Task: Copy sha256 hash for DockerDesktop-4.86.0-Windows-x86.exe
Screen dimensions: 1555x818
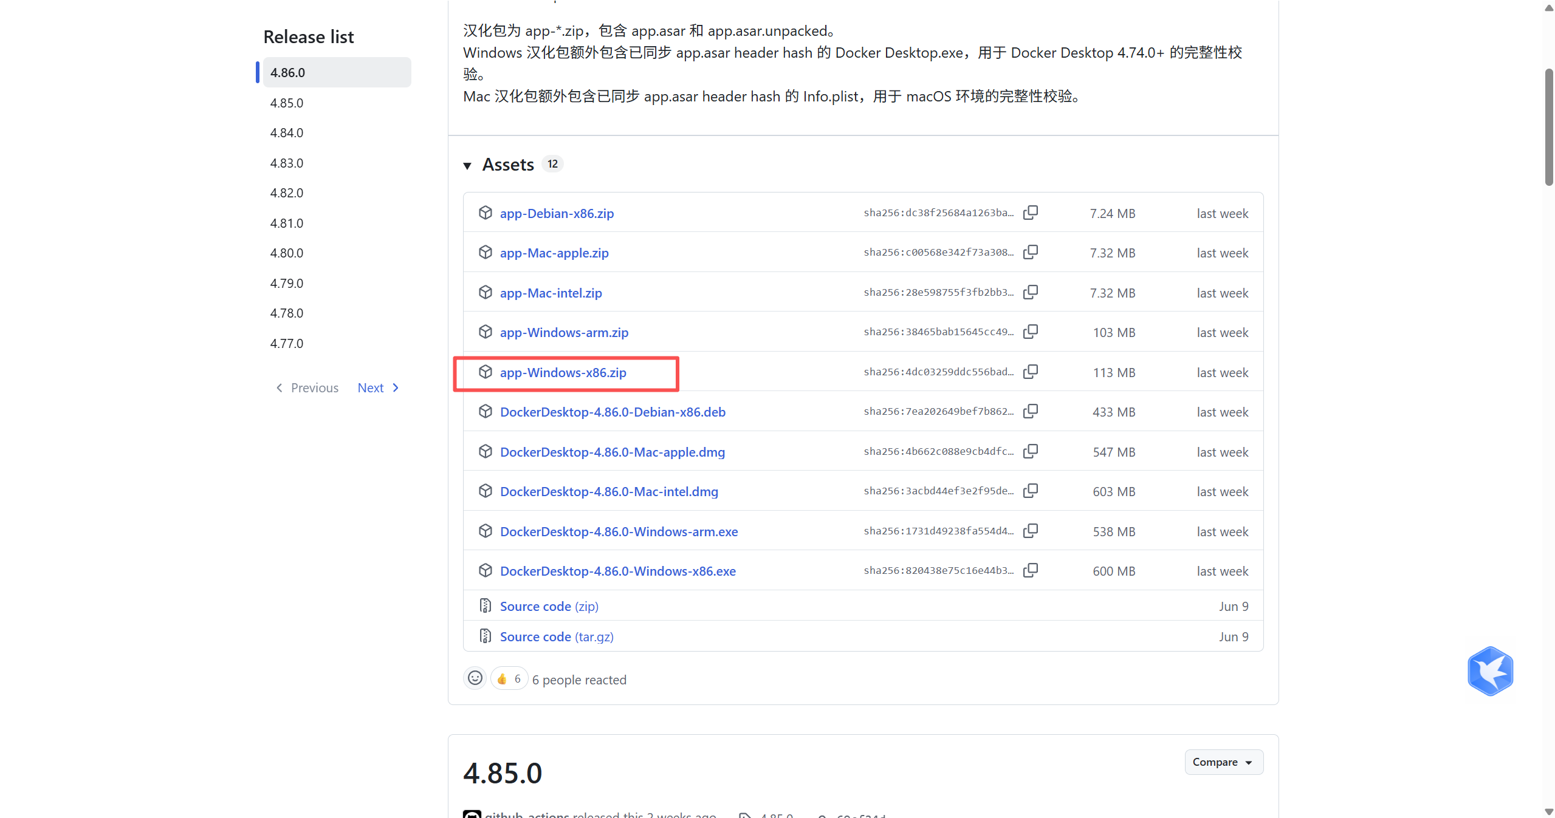Action: [x=1031, y=570]
